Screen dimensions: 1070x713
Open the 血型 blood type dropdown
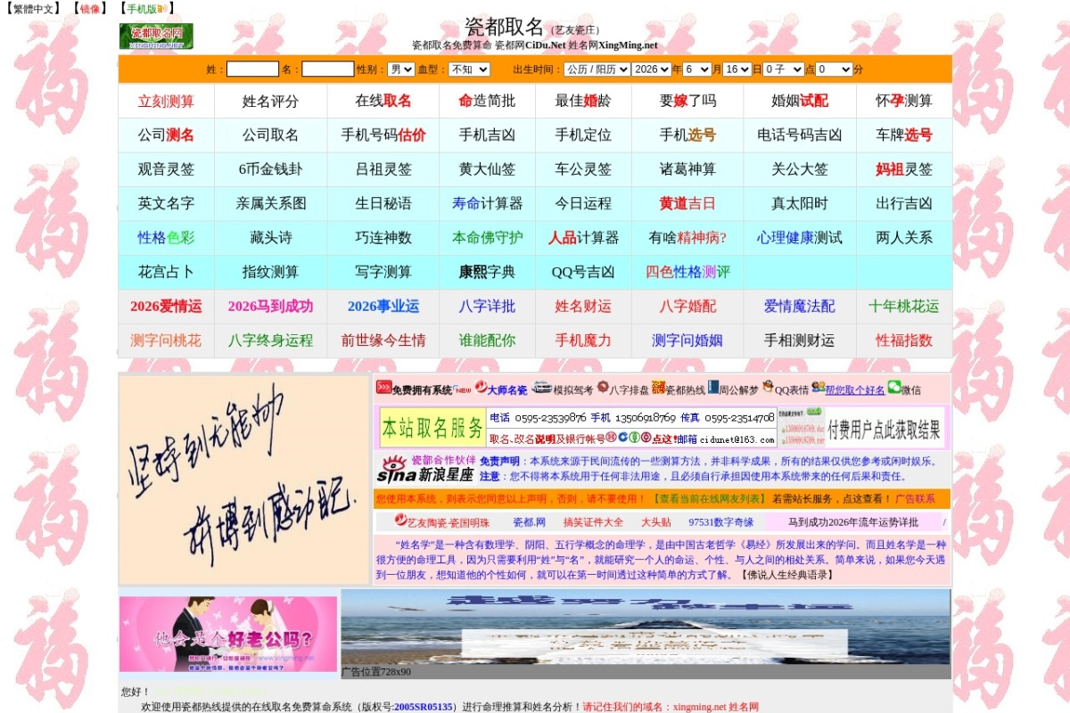469,69
